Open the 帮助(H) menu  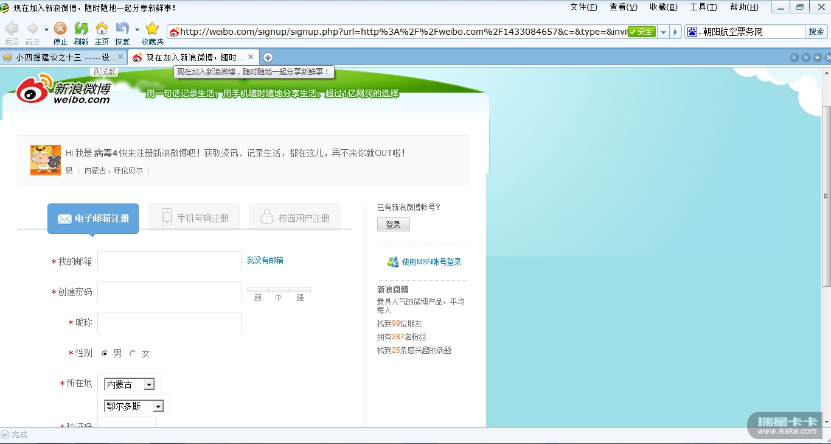click(x=745, y=7)
